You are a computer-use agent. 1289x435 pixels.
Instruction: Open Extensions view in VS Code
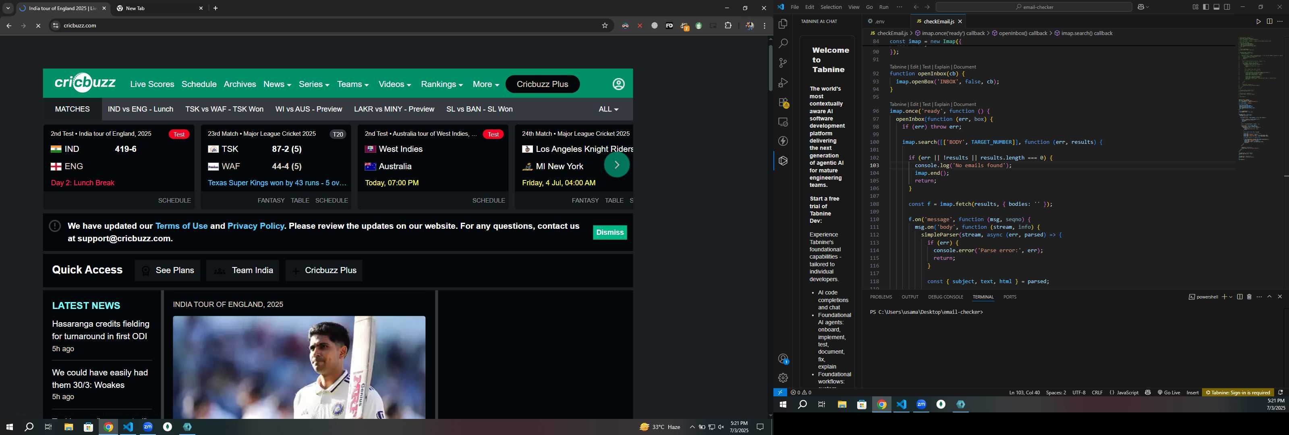click(x=783, y=103)
